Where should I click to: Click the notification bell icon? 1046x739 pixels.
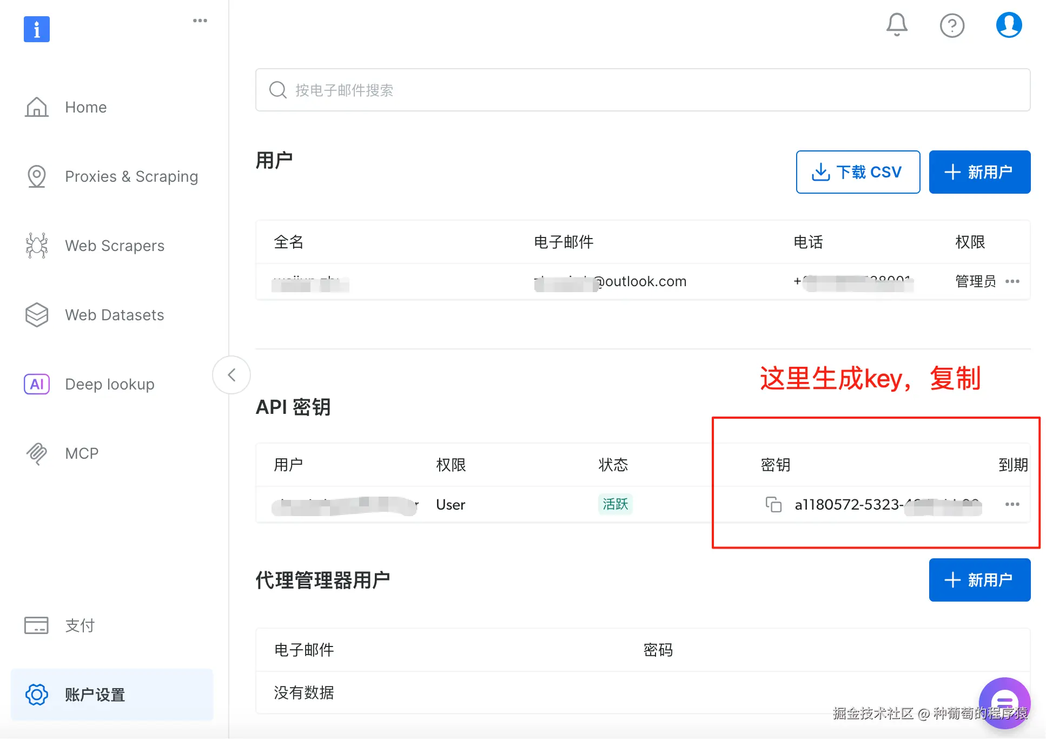point(896,25)
